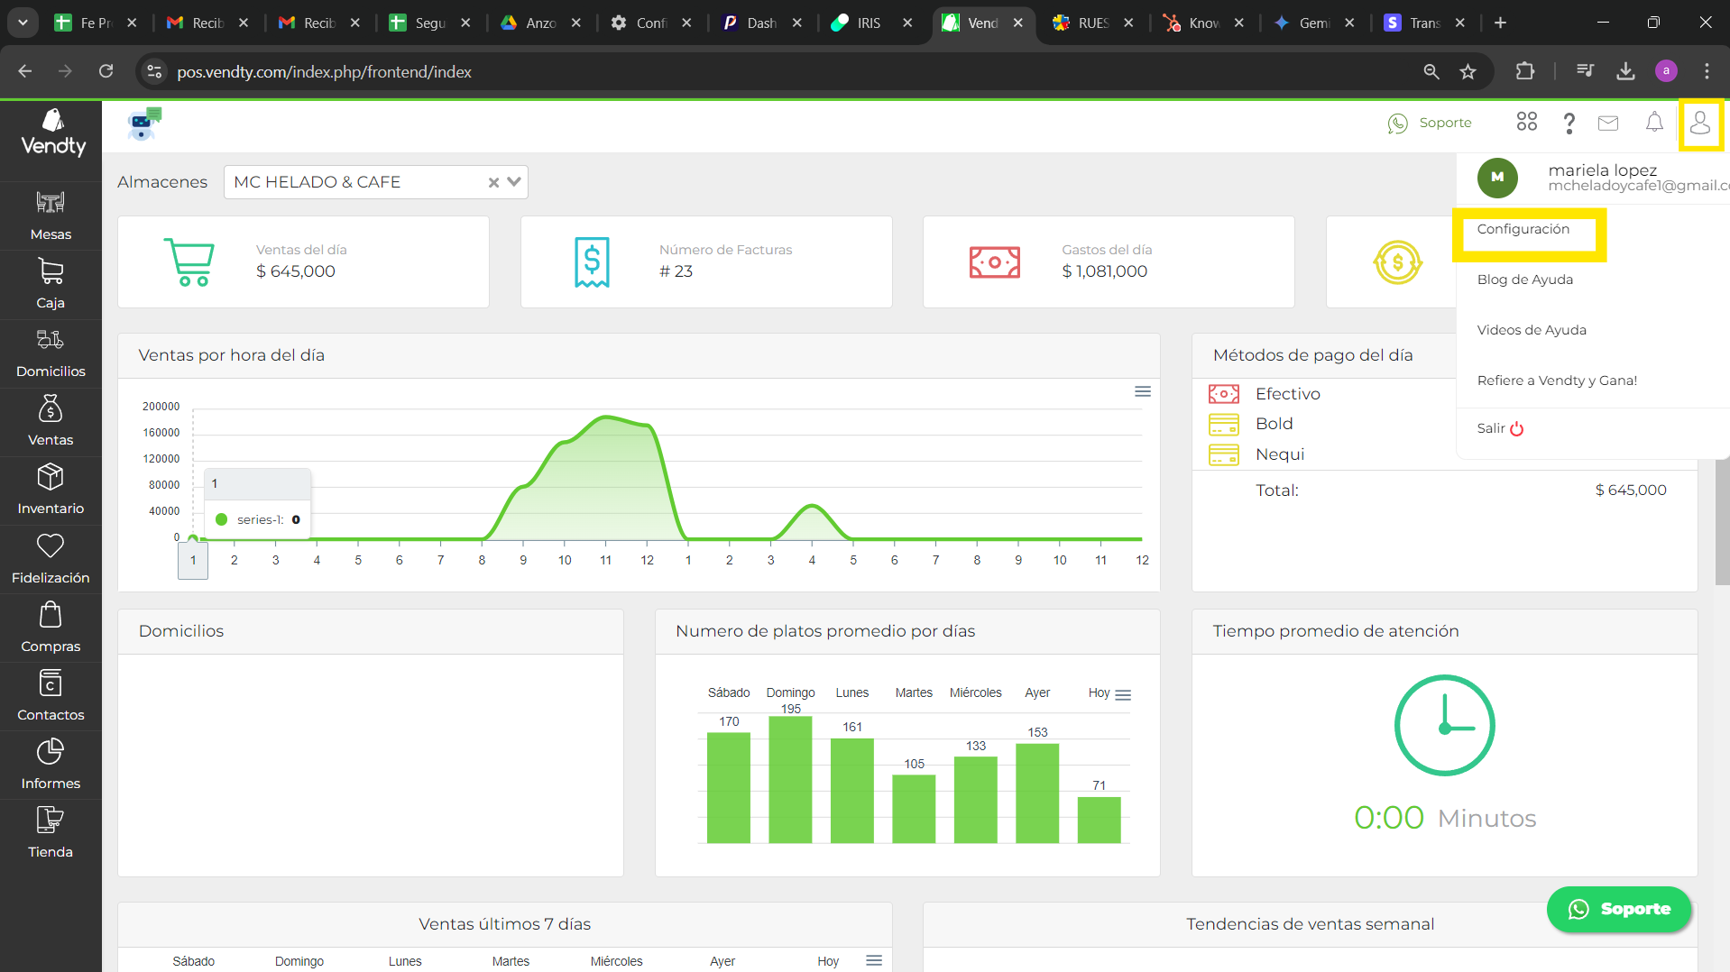The width and height of the screenshot is (1730, 972).
Task: Open the Caja cart icon
Action: point(51,271)
